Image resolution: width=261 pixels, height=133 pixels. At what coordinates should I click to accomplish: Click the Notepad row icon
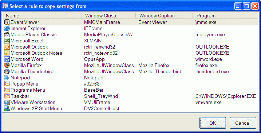click(x=7, y=78)
